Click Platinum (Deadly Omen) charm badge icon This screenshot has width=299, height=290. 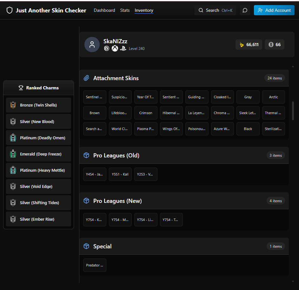(x=13, y=138)
